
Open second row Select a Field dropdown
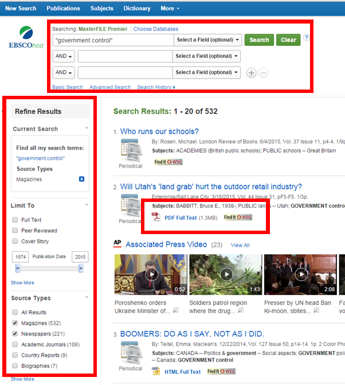point(206,56)
